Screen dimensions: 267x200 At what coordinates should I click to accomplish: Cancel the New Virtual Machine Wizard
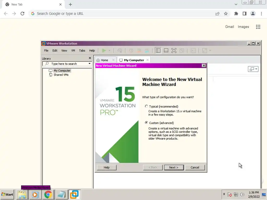[x=195, y=167]
